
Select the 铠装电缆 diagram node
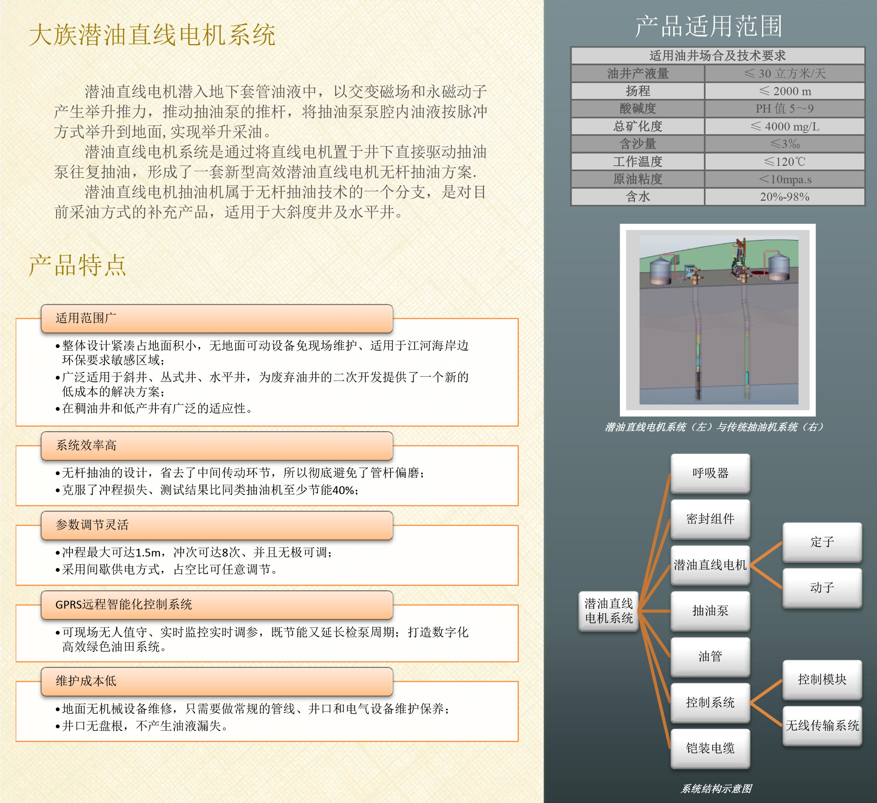click(x=710, y=748)
